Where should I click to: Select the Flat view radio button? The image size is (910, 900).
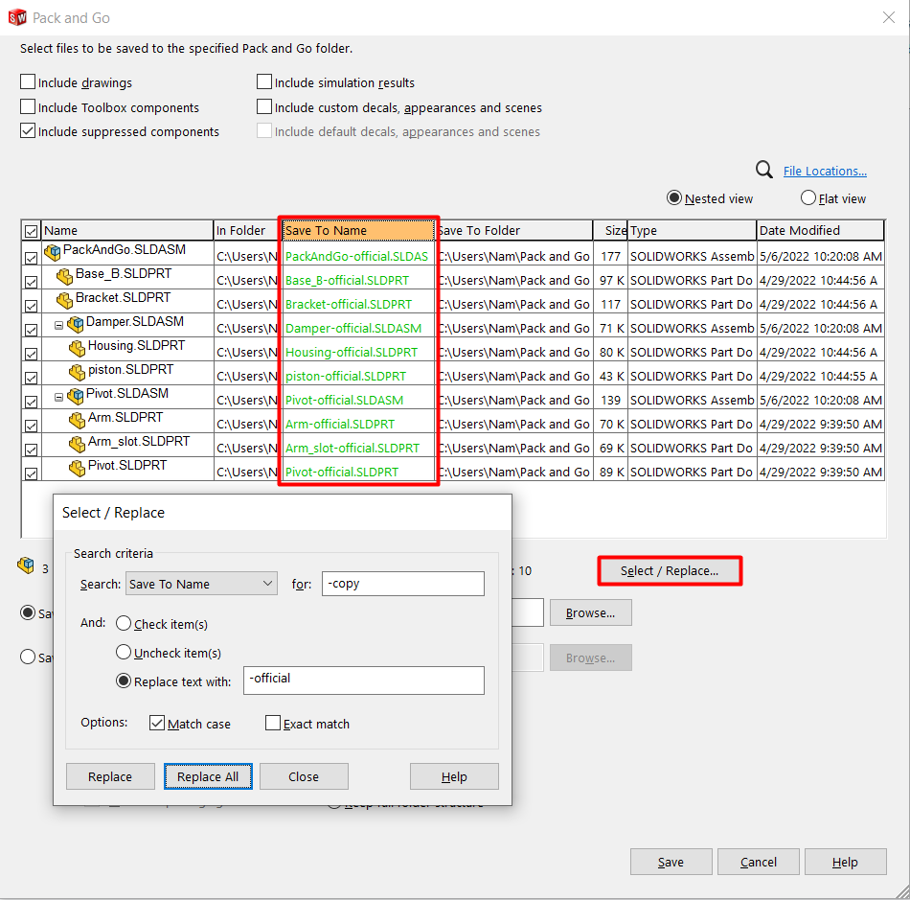pos(808,198)
